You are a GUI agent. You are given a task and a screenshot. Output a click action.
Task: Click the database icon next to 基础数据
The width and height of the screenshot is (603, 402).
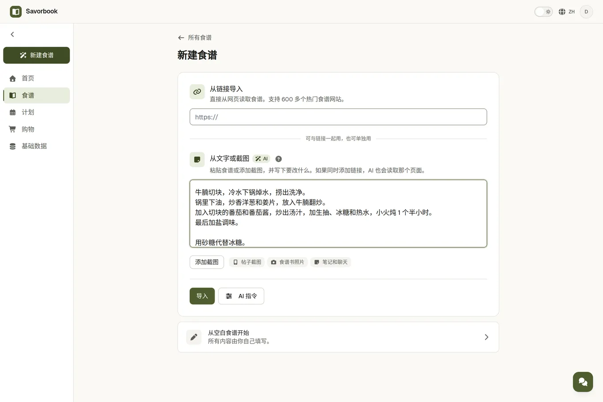tap(12, 146)
